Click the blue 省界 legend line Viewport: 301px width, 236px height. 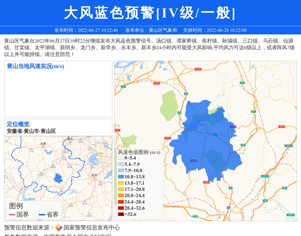(42, 215)
